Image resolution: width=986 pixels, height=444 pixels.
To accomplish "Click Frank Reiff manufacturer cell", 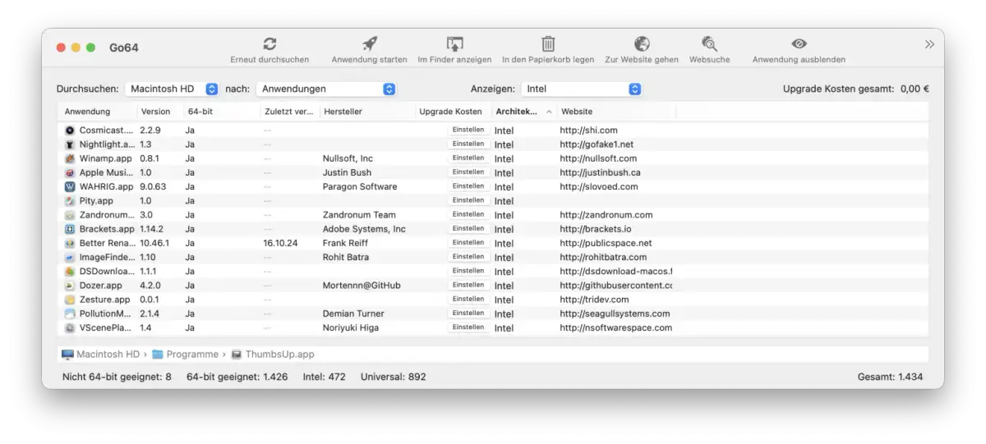I will tap(347, 243).
